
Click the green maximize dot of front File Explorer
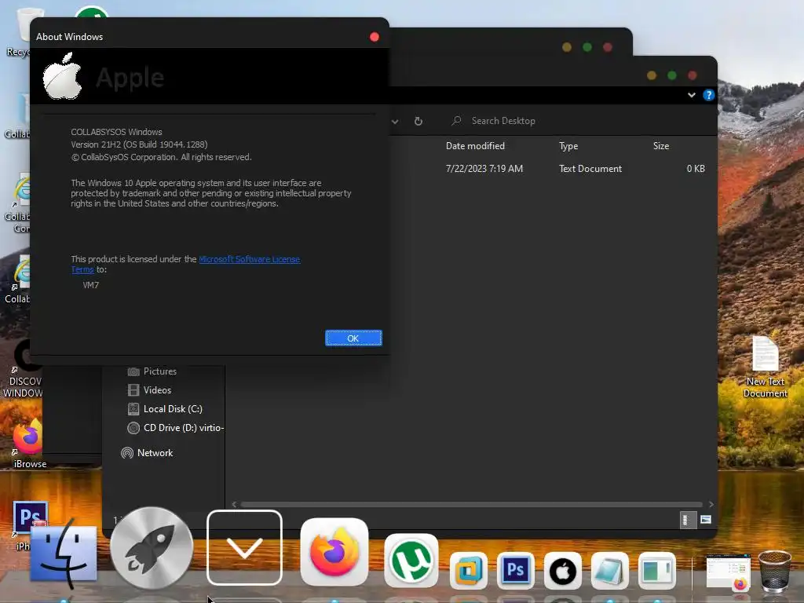672,76
